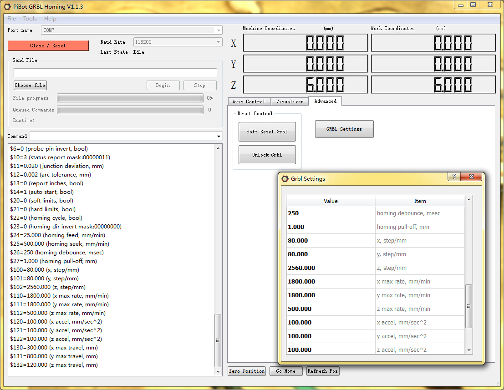Click console line '$132=120.000 (z max travel, mm)'
The width and height of the screenshot is (504, 390).
54,365
